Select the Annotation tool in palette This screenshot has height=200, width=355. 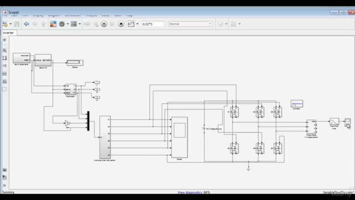click(x=4, y=74)
